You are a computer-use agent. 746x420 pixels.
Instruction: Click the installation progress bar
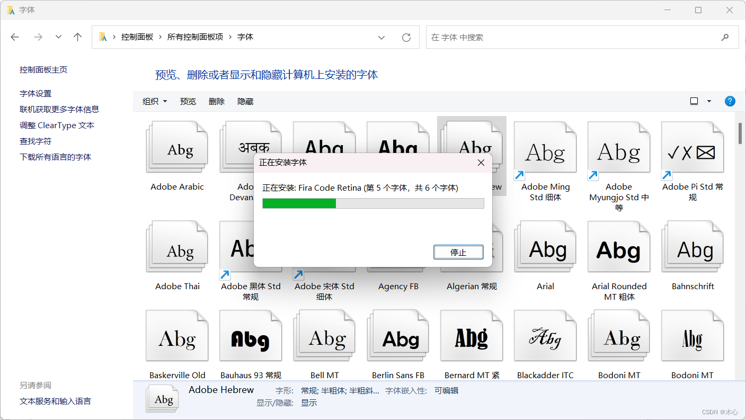pos(372,203)
